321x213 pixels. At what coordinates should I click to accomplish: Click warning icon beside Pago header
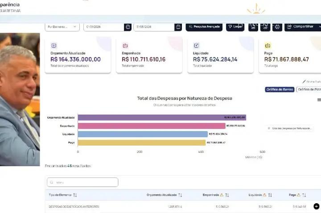[298, 195]
